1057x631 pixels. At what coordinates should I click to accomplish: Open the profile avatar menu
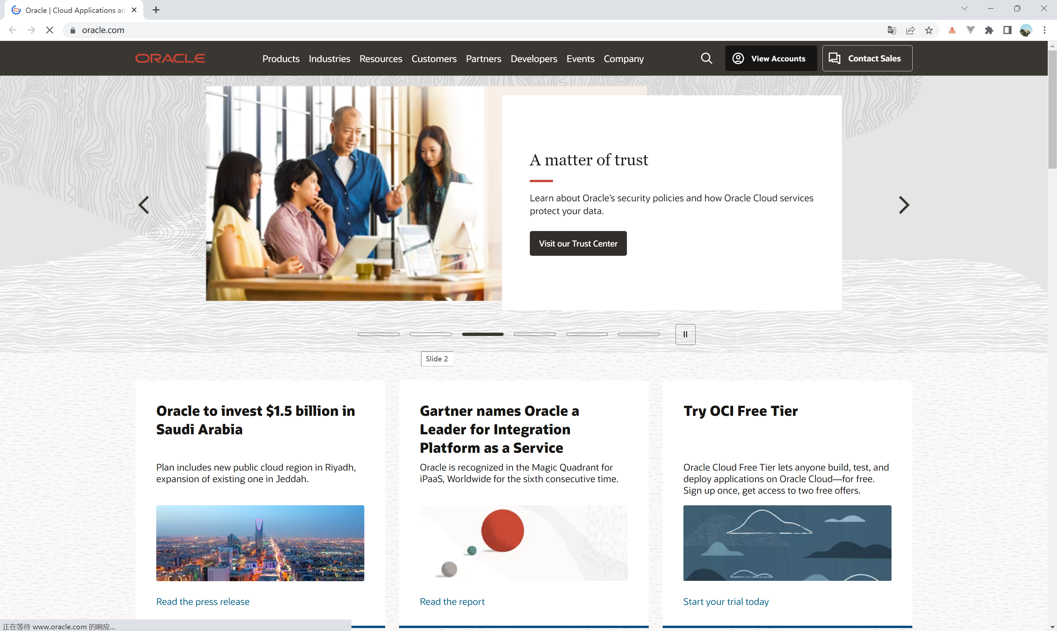click(1026, 30)
